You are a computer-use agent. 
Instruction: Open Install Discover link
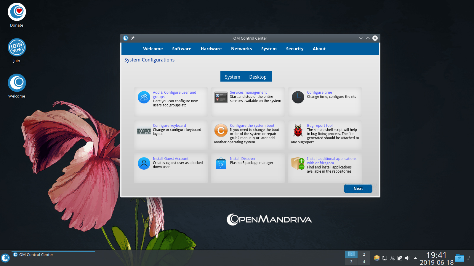tap(243, 159)
